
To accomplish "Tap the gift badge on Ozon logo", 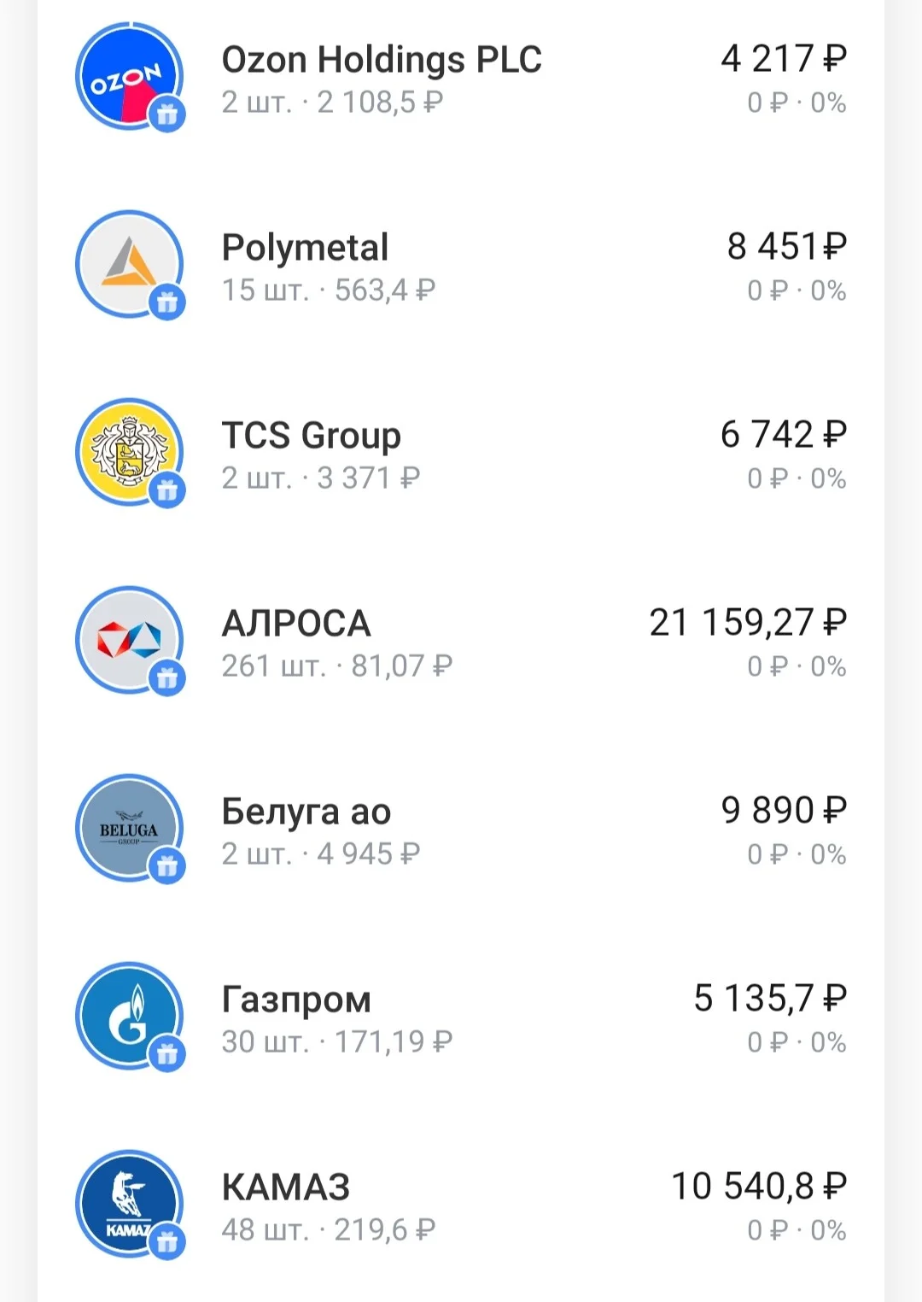I will click(x=167, y=114).
